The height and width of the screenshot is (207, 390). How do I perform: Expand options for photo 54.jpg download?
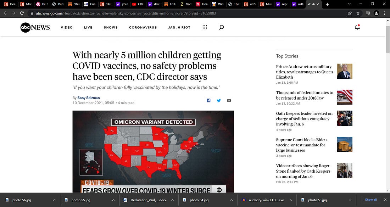click(x=232, y=200)
